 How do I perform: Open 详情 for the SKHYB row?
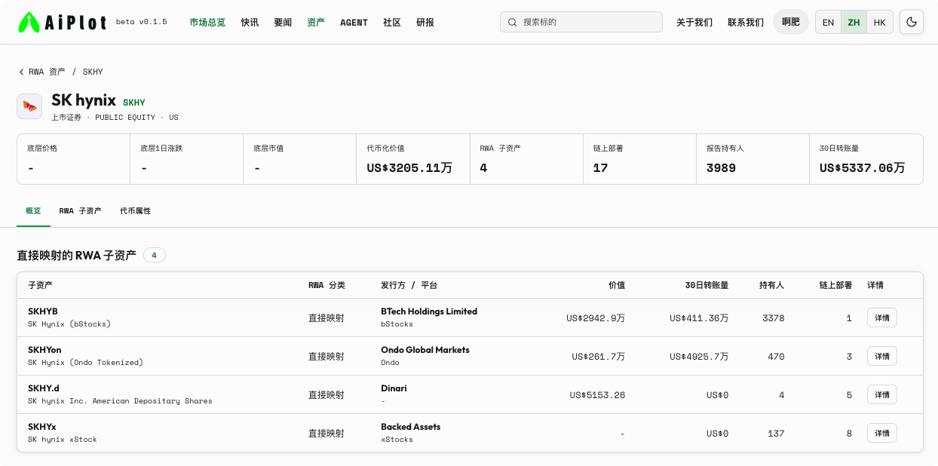tap(882, 317)
